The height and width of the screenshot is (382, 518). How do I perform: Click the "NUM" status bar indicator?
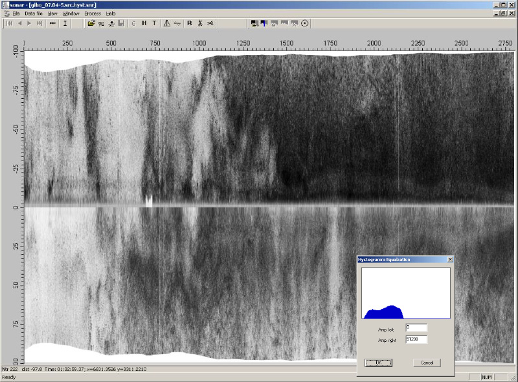[487, 377]
